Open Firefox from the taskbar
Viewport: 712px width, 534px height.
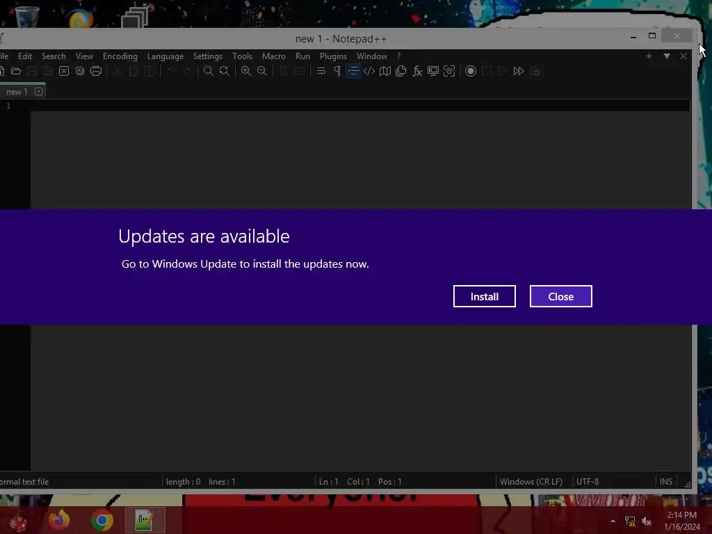coord(59,520)
